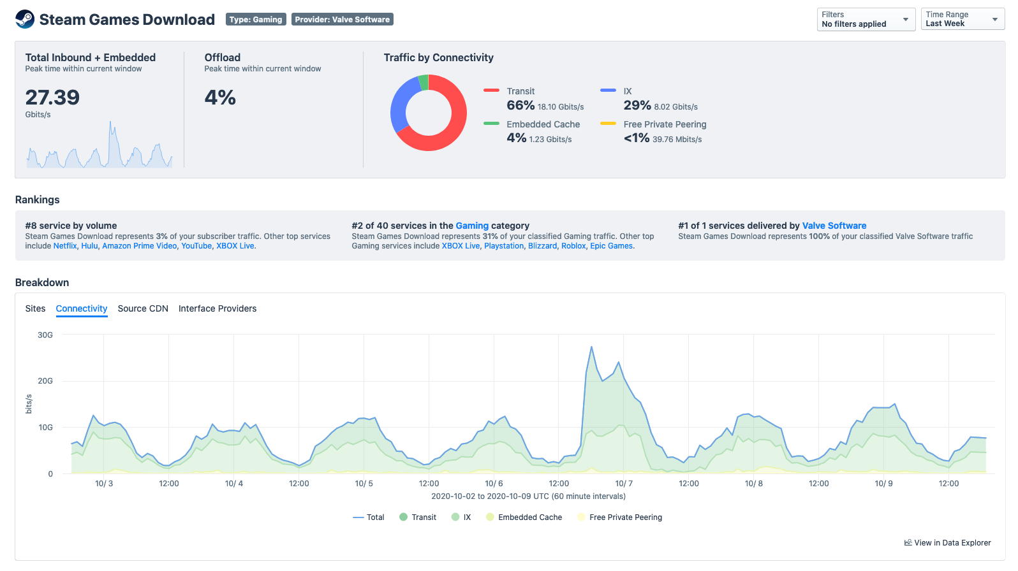Viewport: 1018px width, 571px height.
Task: Click the Data Explorer chart icon
Action: point(908,543)
